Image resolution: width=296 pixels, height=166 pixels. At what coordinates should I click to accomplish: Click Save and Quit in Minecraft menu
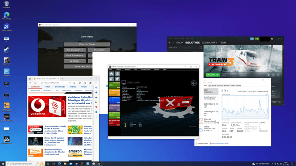(x=78, y=67)
